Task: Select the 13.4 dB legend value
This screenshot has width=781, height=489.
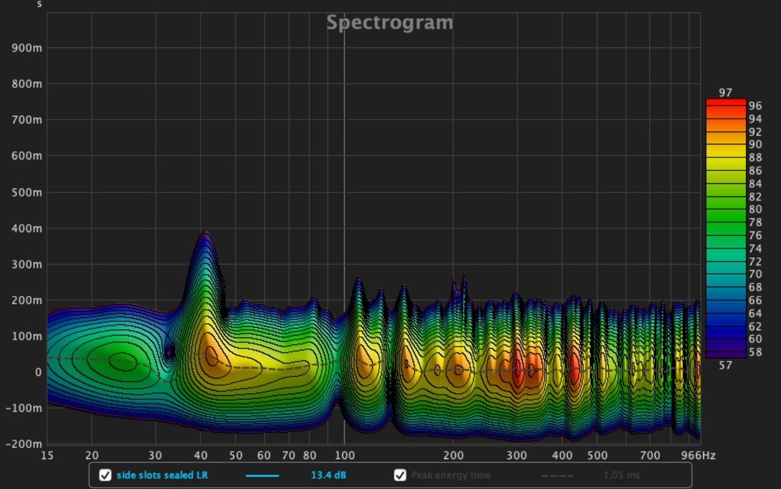Action: (328, 475)
